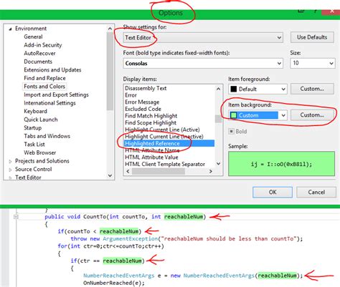Select Web Browser settings page

(x=40, y=152)
